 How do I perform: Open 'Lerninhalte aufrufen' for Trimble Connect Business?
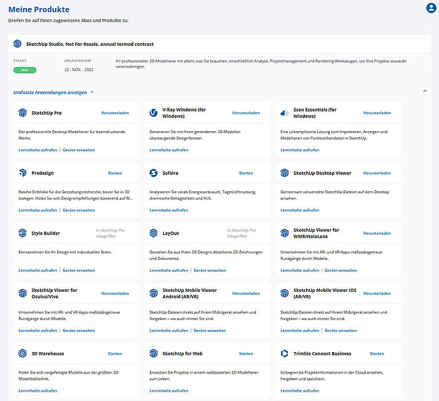coord(300,390)
